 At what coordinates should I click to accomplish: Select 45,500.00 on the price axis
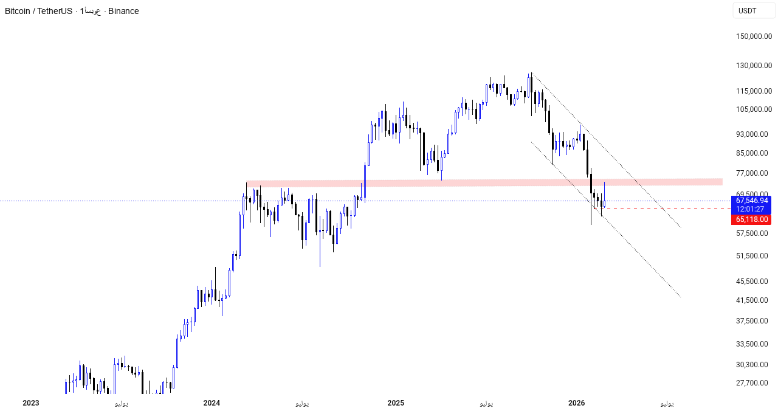(x=754, y=281)
